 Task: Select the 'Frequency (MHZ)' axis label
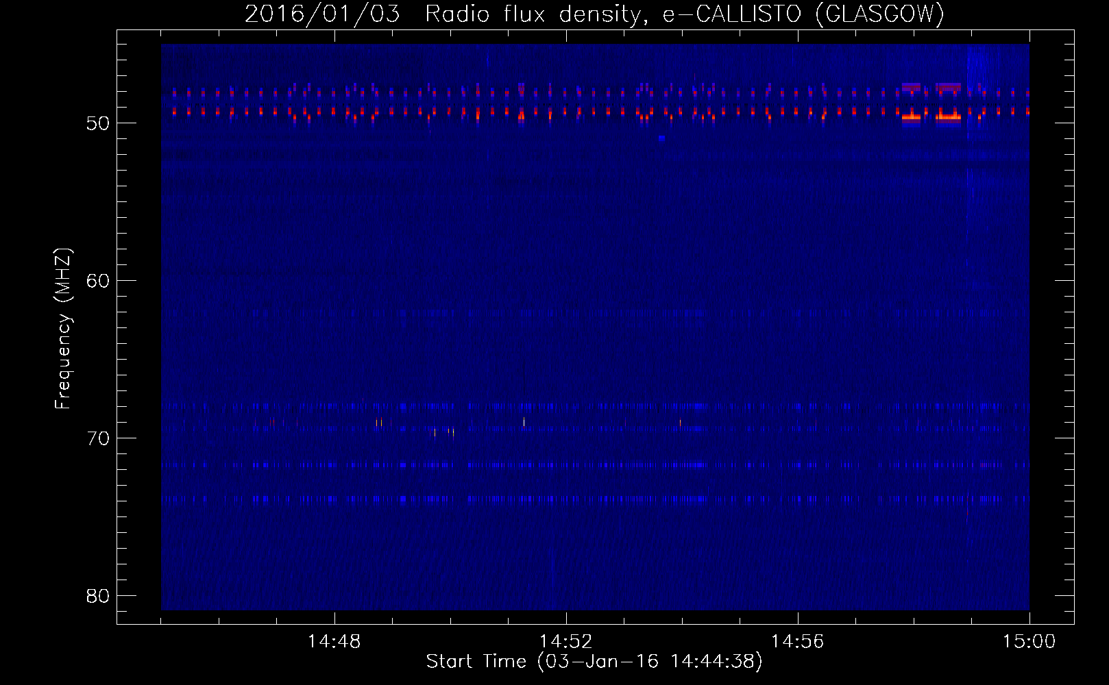63,329
